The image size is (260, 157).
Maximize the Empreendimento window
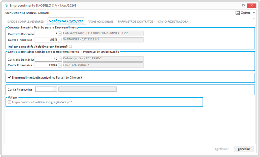click(x=243, y=6)
